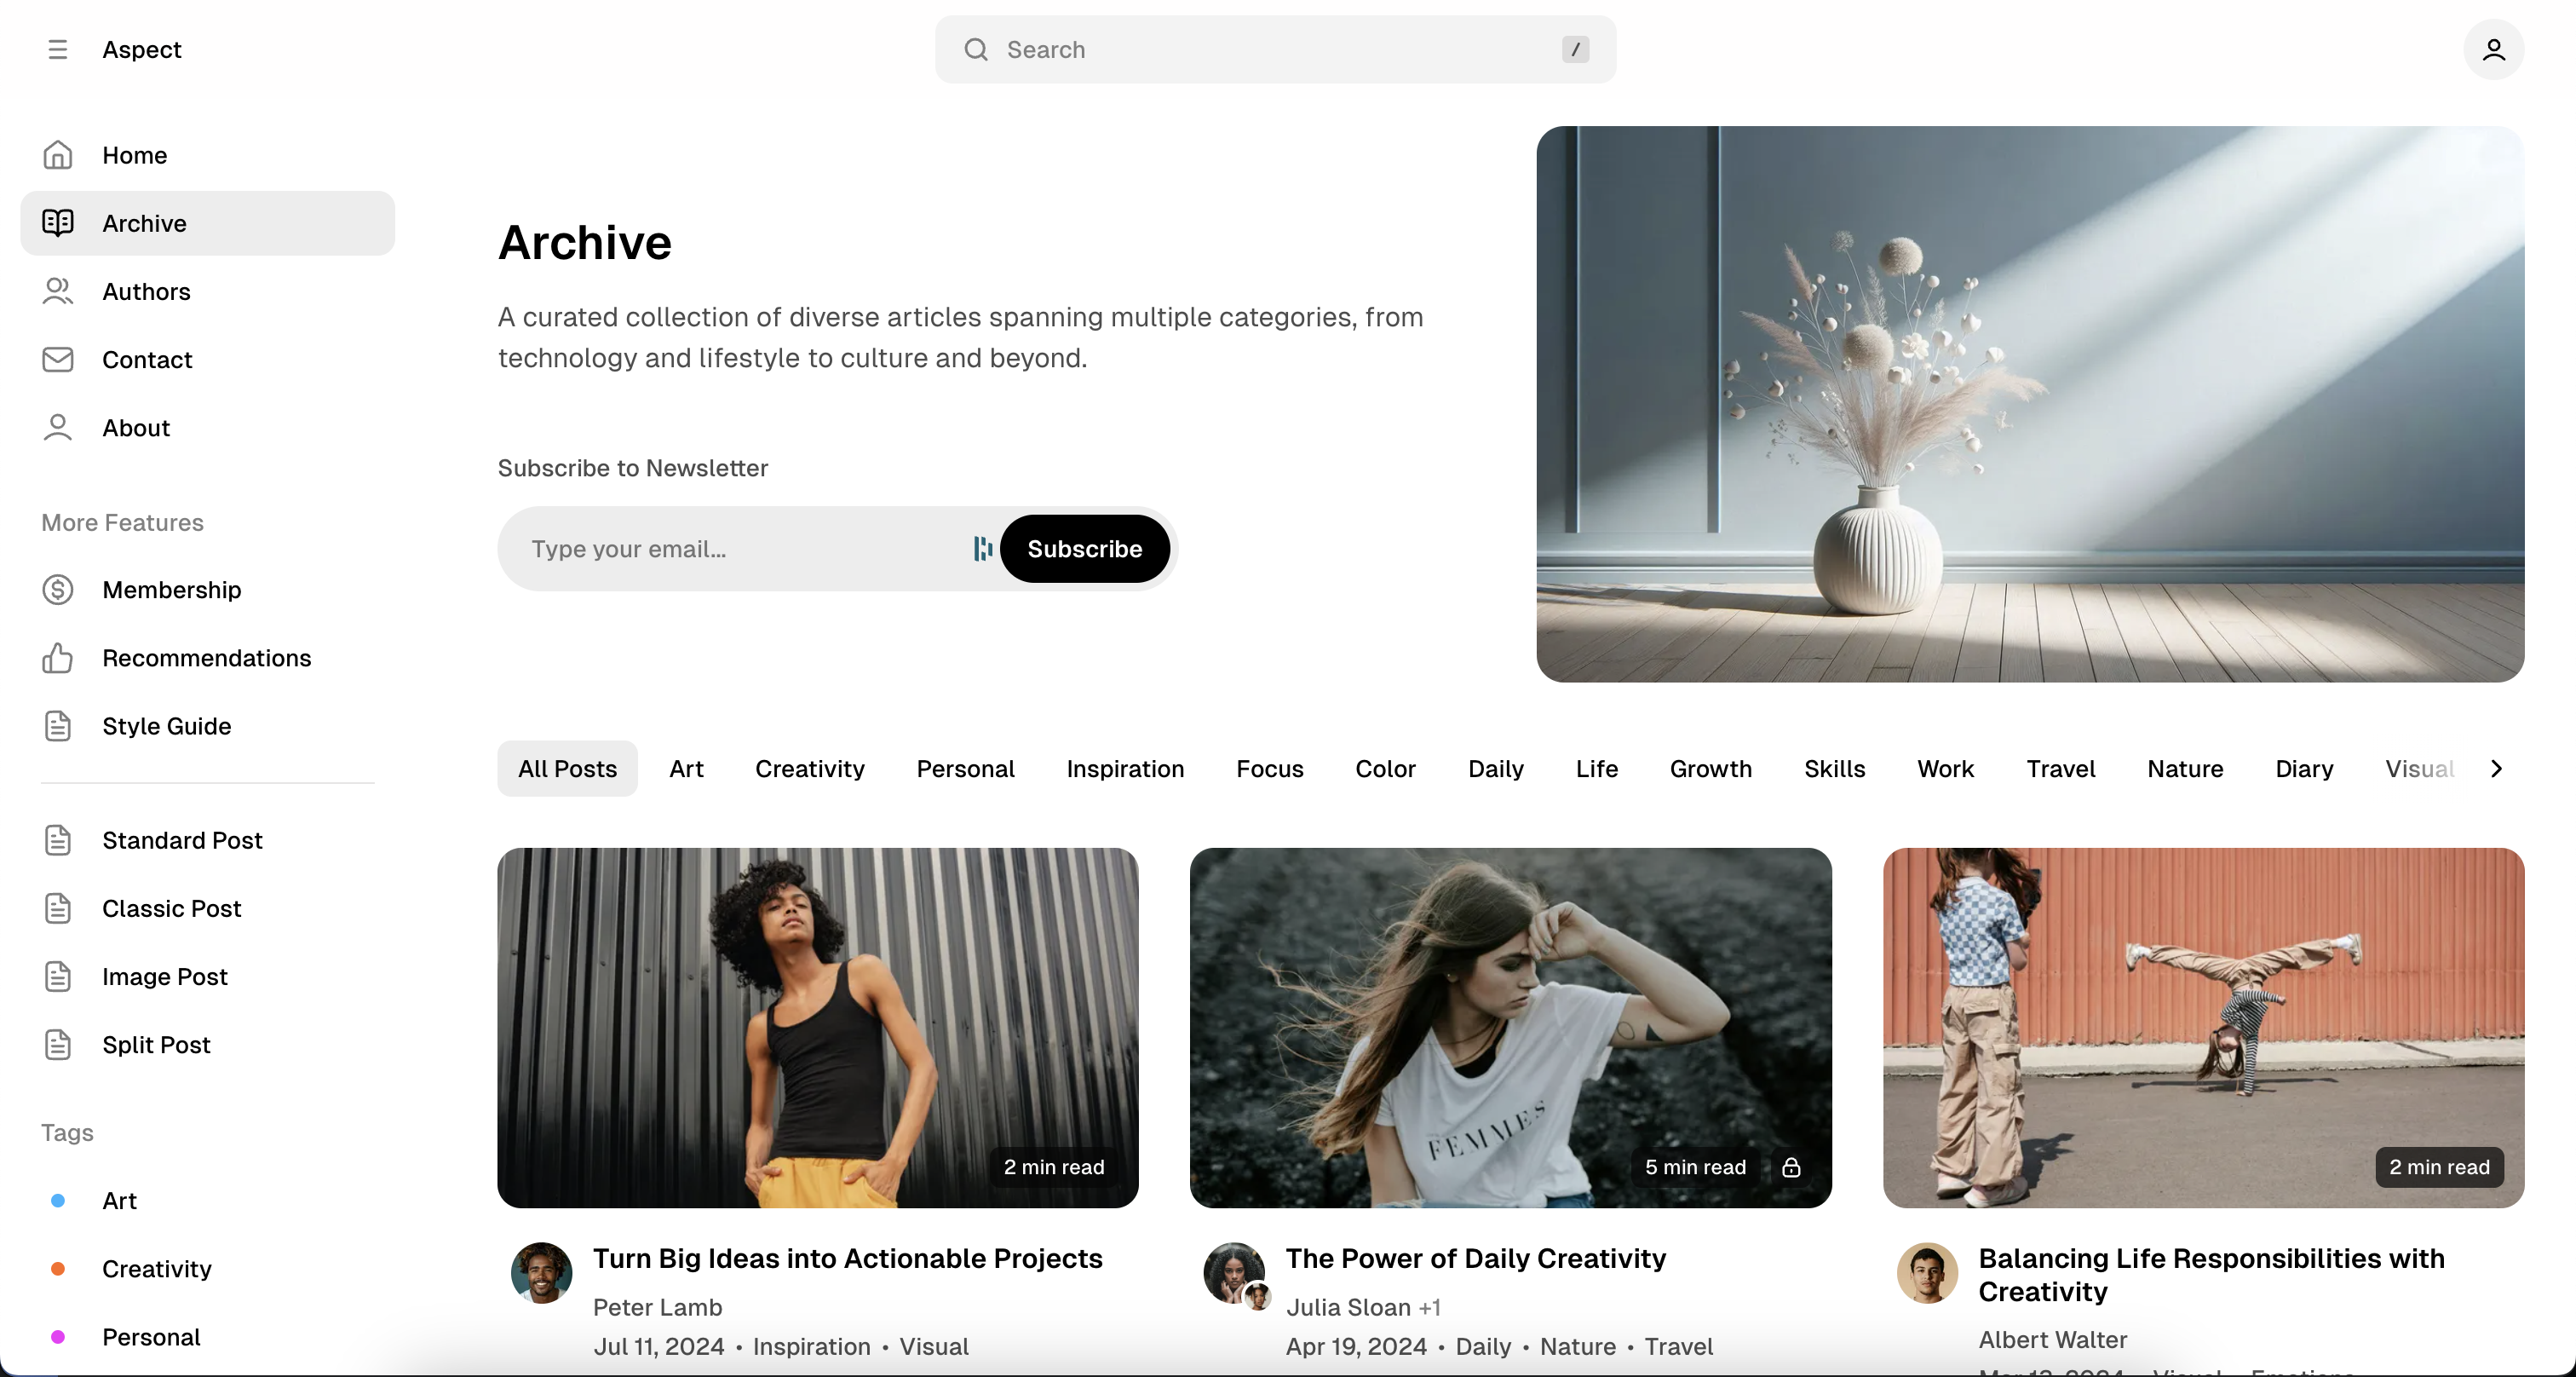
Task: Select the All Posts filter tab
Action: (x=567, y=768)
